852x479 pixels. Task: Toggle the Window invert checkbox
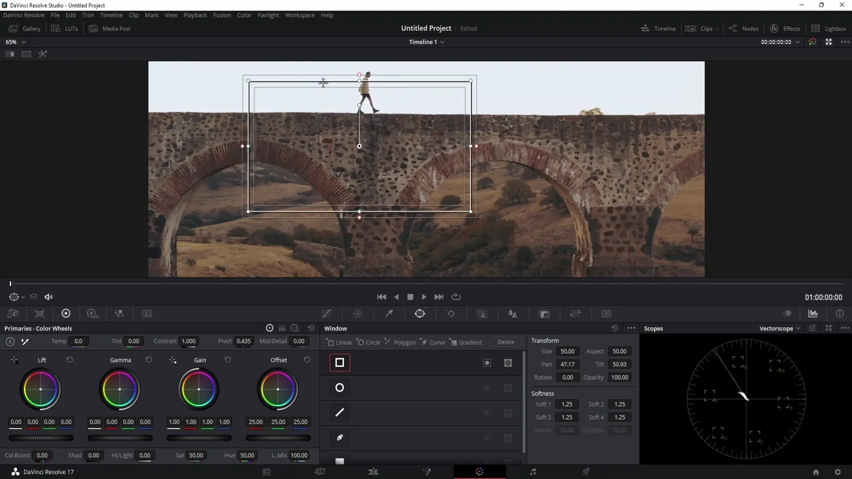(x=487, y=363)
